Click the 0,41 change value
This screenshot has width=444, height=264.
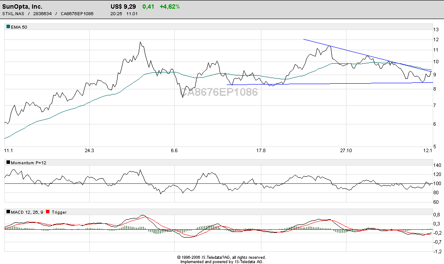pyautogui.click(x=148, y=7)
